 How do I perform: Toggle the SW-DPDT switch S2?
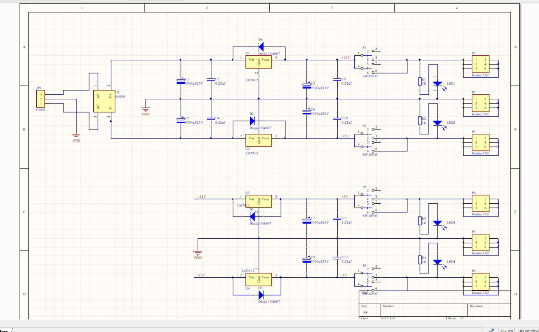(367, 138)
